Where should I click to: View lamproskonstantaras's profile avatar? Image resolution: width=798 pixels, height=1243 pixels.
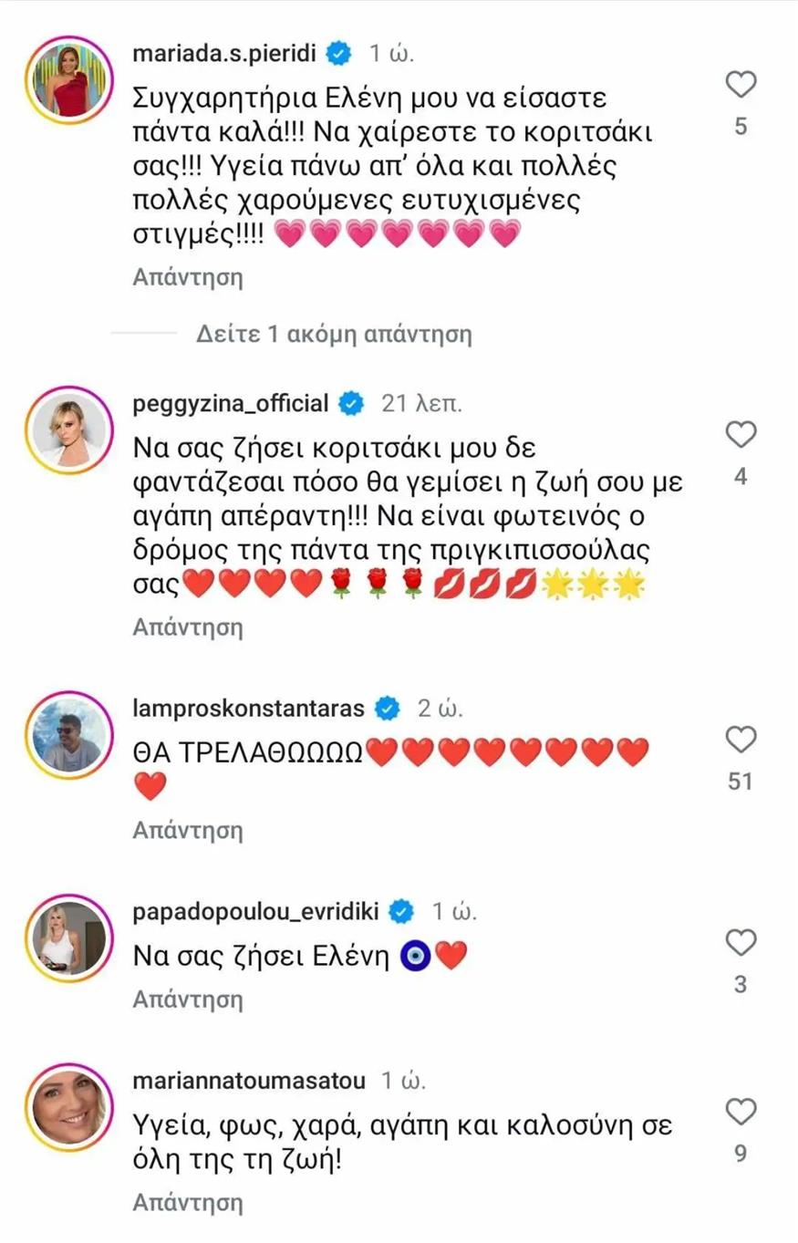[x=69, y=734]
